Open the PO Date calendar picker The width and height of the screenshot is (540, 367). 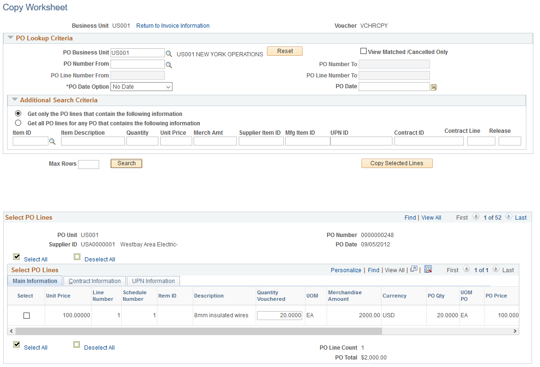(x=433, y=87)
